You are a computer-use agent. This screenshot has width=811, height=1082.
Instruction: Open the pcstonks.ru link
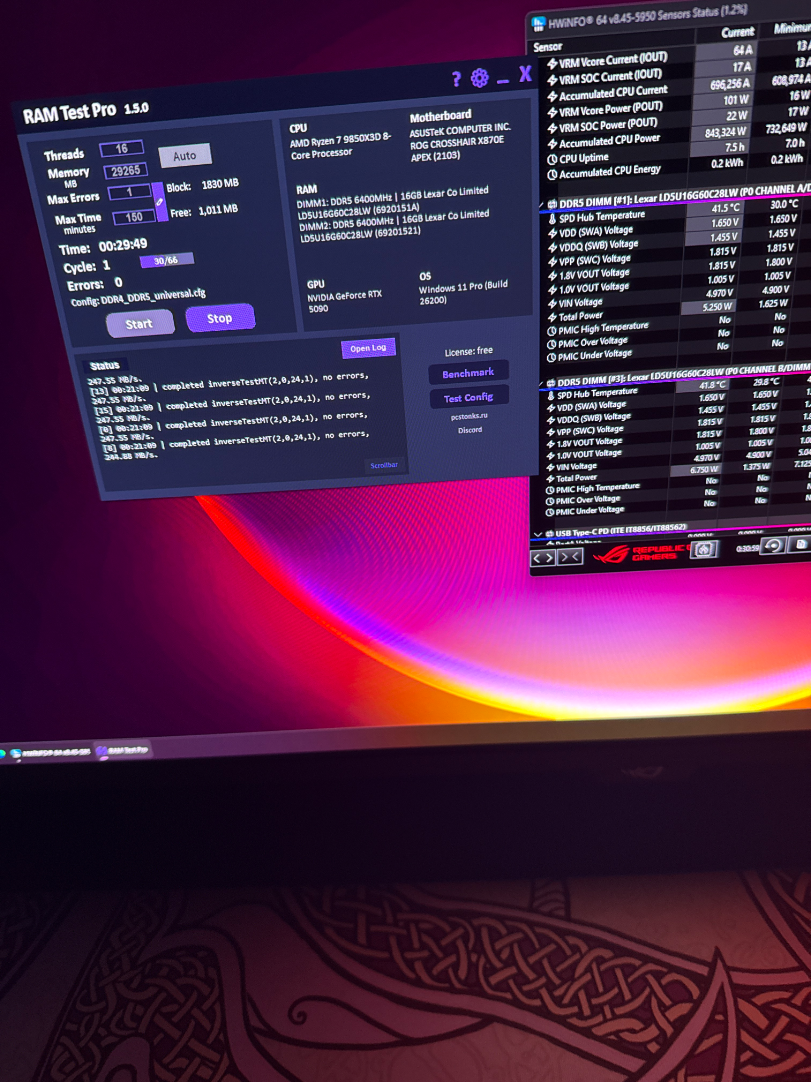(469, 416)
